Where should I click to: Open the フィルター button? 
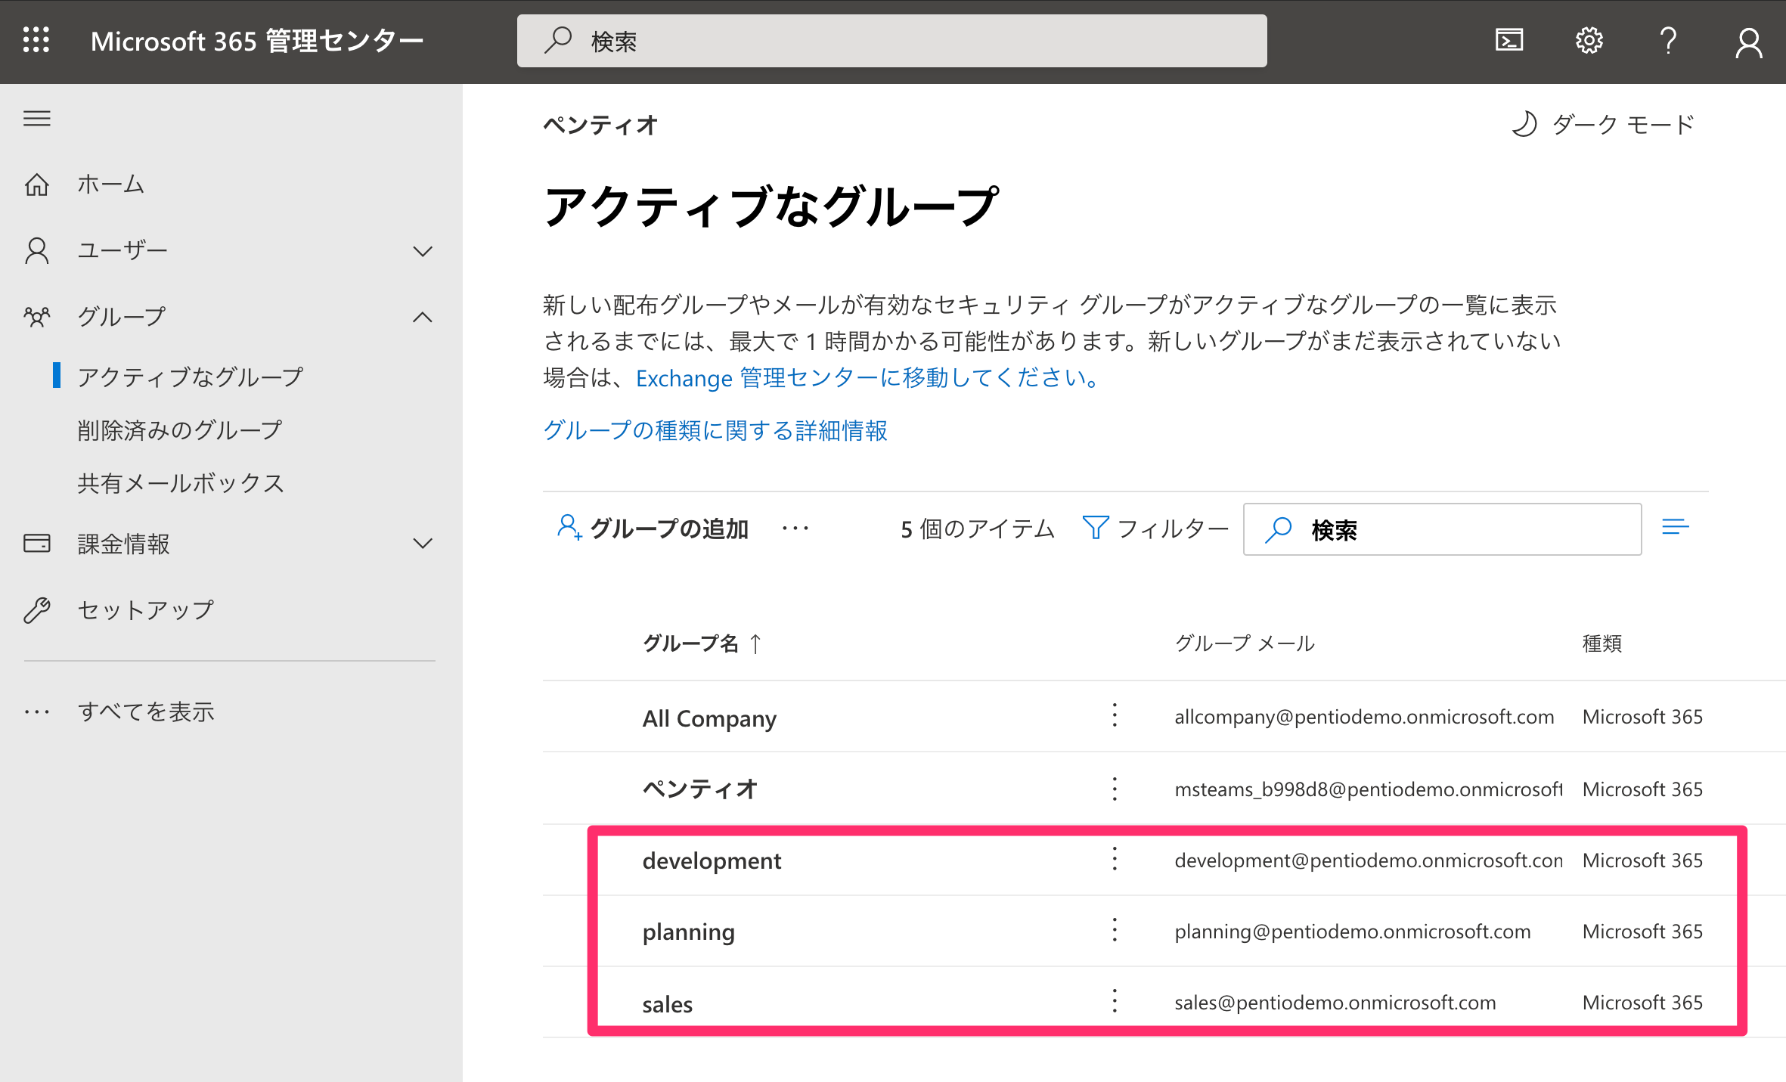tap(1155, 528)
